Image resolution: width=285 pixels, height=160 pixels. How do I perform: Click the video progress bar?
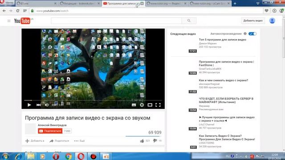[93, 100]
